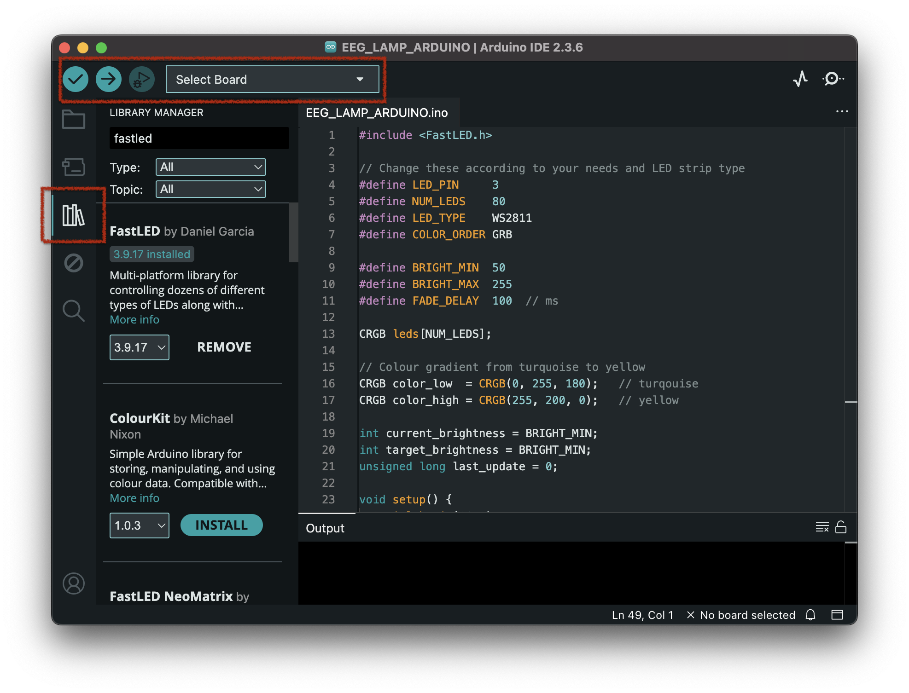Open the Search sidebar panel
Image resolution: width=909 pixels, height=693 pixels.
(x=74, y=311)
